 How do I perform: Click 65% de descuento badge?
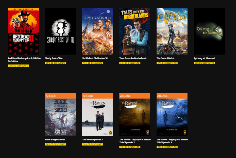tap(18, 66)
